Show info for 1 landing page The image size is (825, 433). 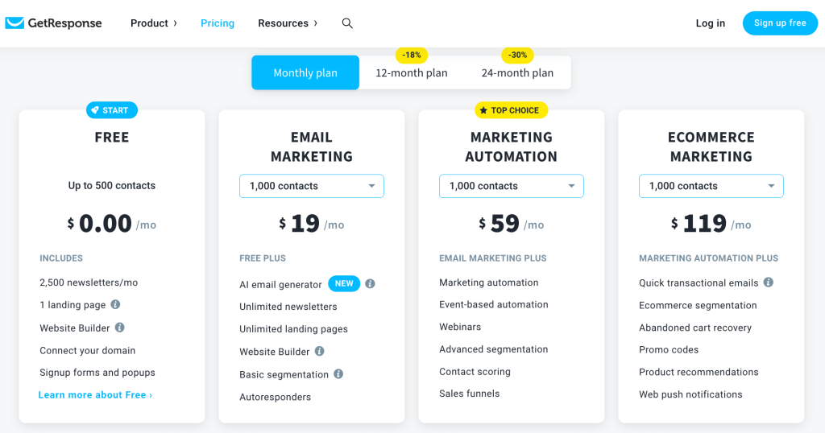116,304
